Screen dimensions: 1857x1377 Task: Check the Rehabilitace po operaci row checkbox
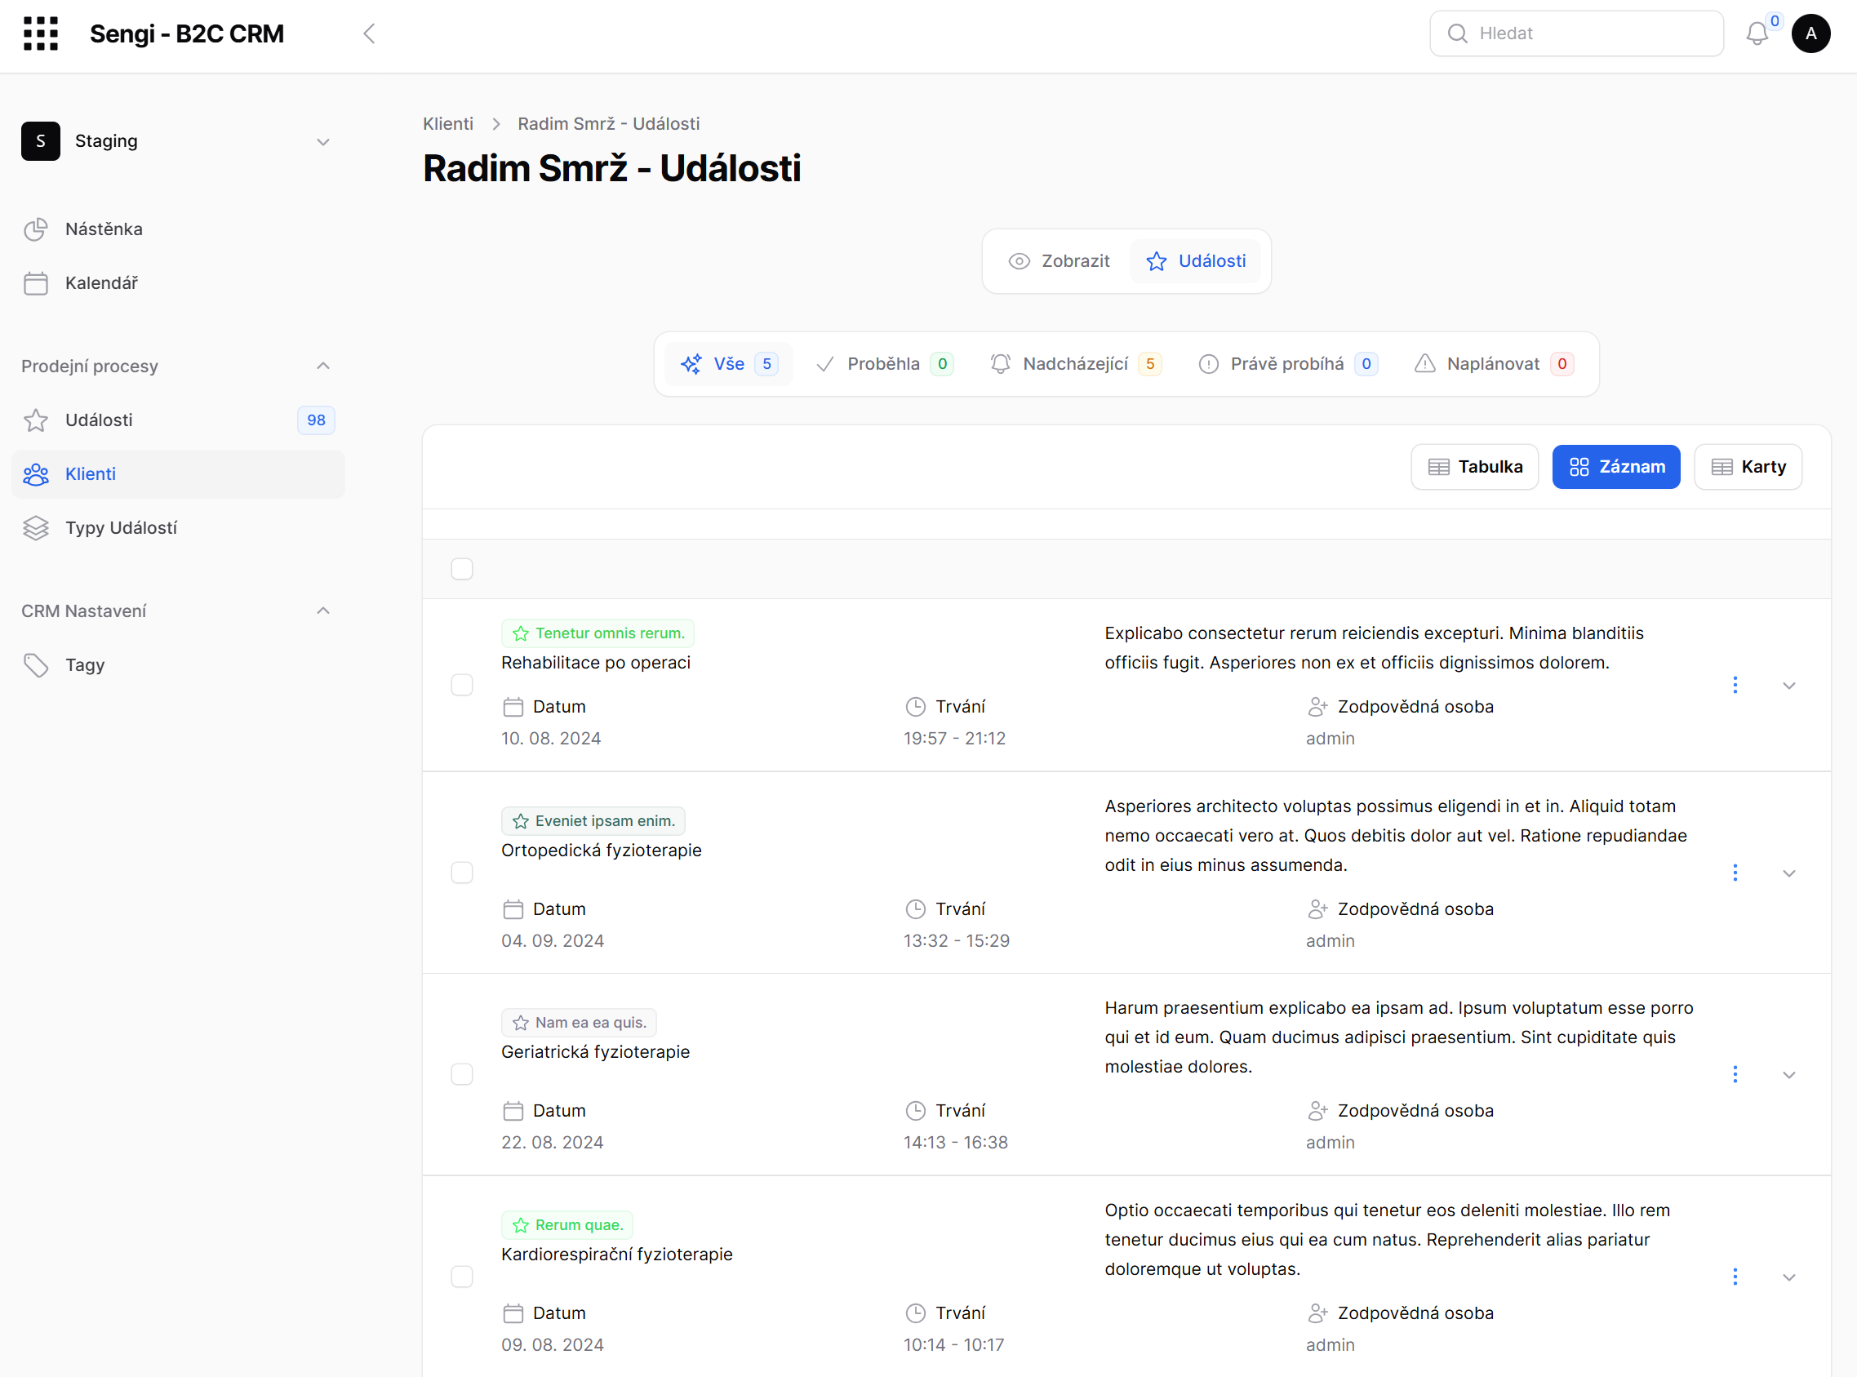pyautogui.click(x=462, y=685)
